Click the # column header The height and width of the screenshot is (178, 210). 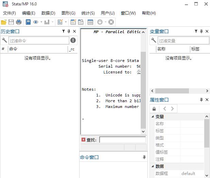click(4, 49)
